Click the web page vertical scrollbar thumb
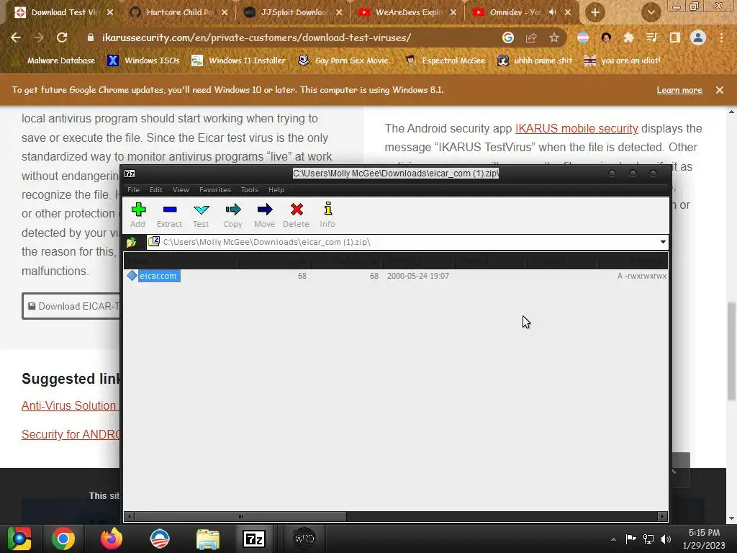 [x=731, y=351]
